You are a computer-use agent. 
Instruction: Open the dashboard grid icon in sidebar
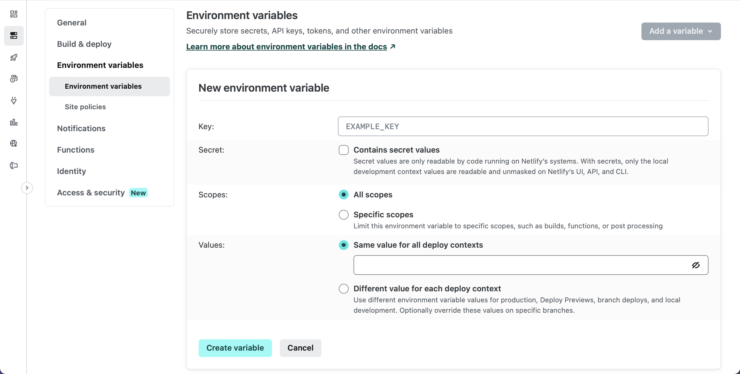(14, 14)
